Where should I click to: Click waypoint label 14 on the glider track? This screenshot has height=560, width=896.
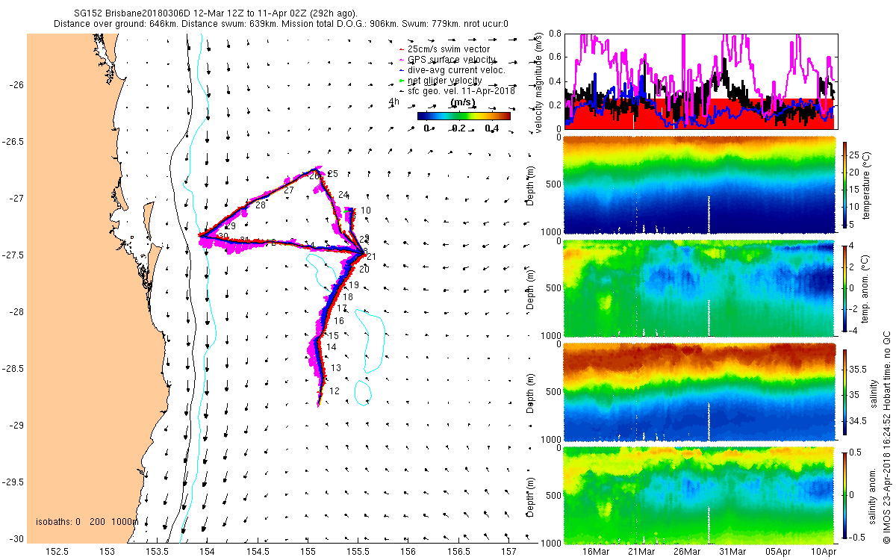point(332,347)
